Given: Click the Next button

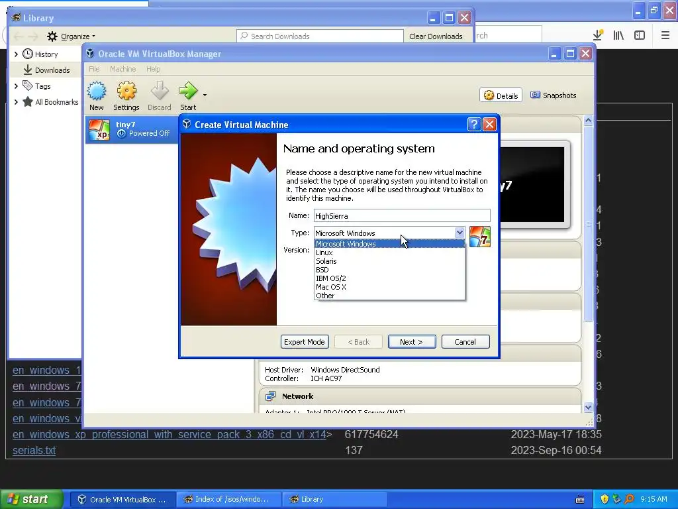Looking at the screenshot, I should [x=412, y=342].
